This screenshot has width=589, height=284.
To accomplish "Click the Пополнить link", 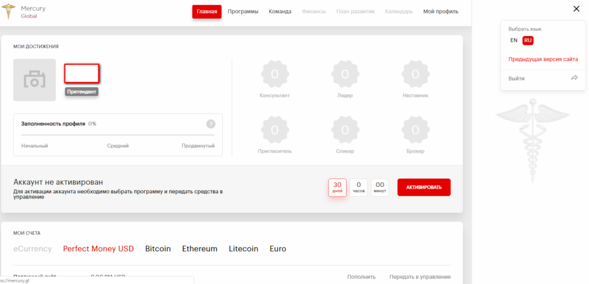I will click(361, 277).
